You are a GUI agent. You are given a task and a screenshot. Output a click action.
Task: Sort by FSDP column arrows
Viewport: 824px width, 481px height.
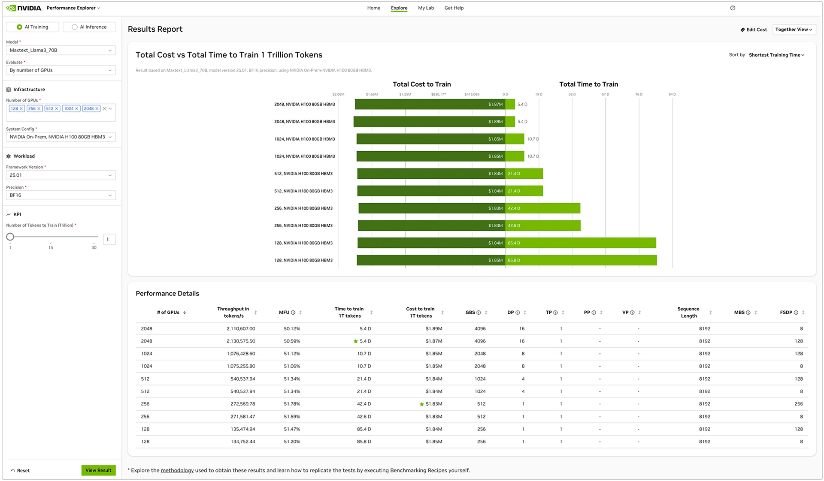tap(803, 313)
